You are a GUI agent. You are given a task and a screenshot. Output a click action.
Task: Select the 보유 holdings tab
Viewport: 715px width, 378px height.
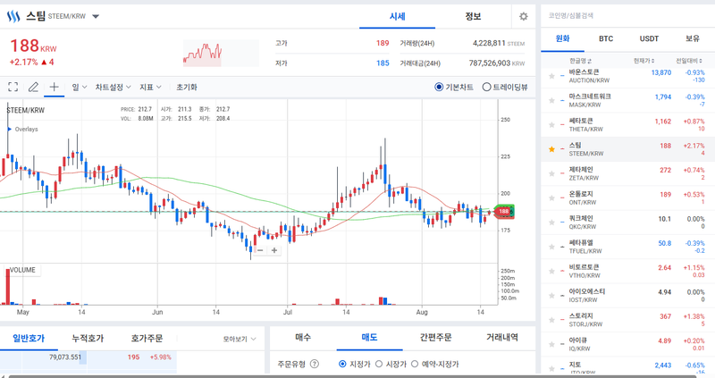pyautogui.click(x=692, y=38)
